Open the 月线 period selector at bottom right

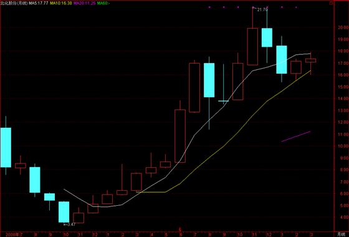(x=341, y=235)
